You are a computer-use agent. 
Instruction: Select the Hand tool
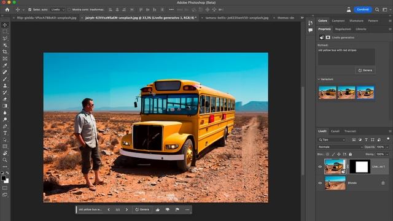(5, 153)
